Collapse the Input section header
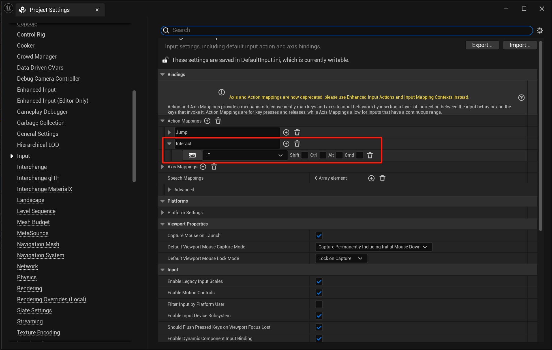552x350 pixels. pos(162,270)
